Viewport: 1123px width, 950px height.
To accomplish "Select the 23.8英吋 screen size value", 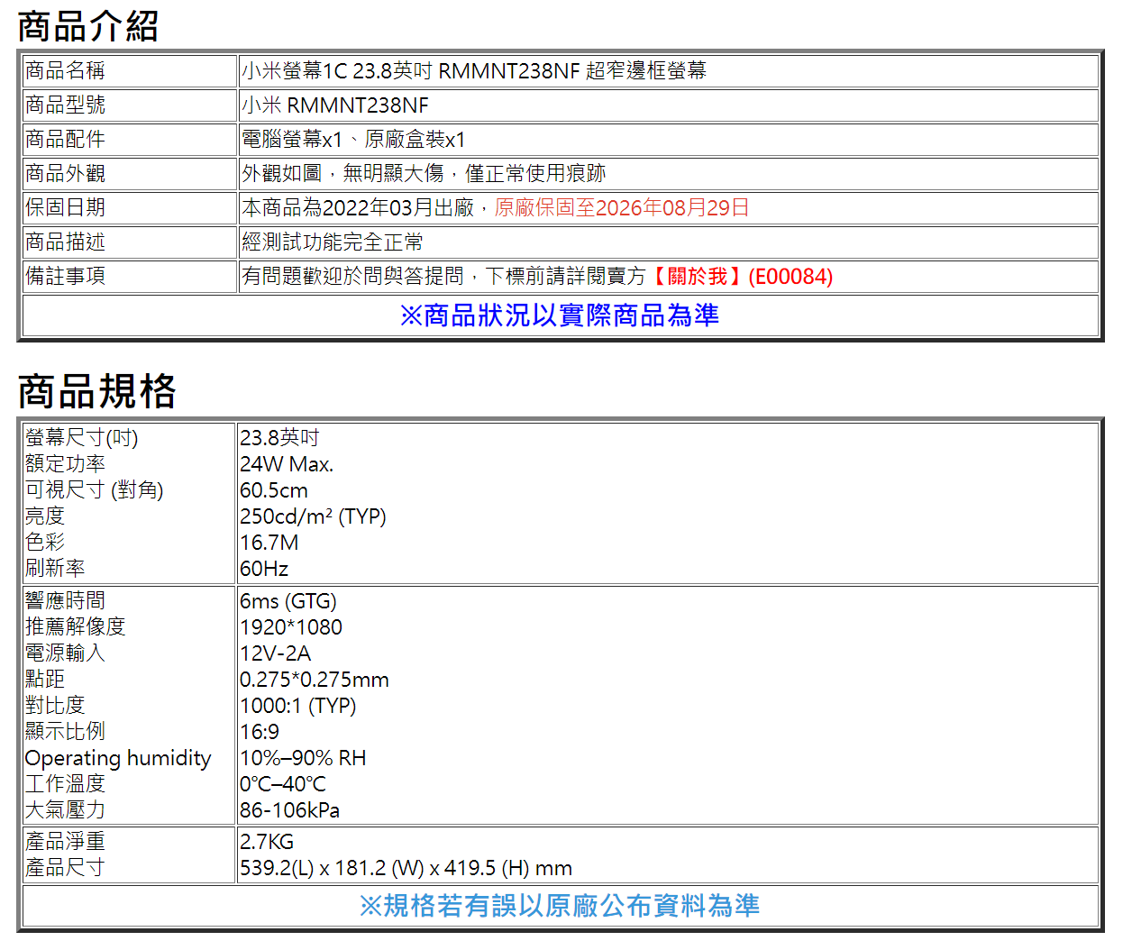I will click(275, 438).
